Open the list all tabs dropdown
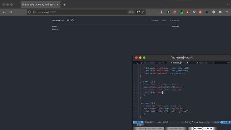The width and height of the screenshot is (231, 130). [x=227, y=5]
